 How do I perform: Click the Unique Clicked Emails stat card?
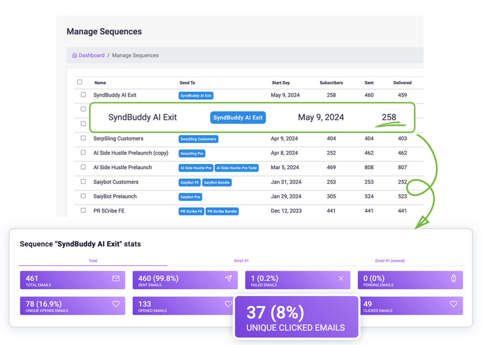(x=296, y=316)
